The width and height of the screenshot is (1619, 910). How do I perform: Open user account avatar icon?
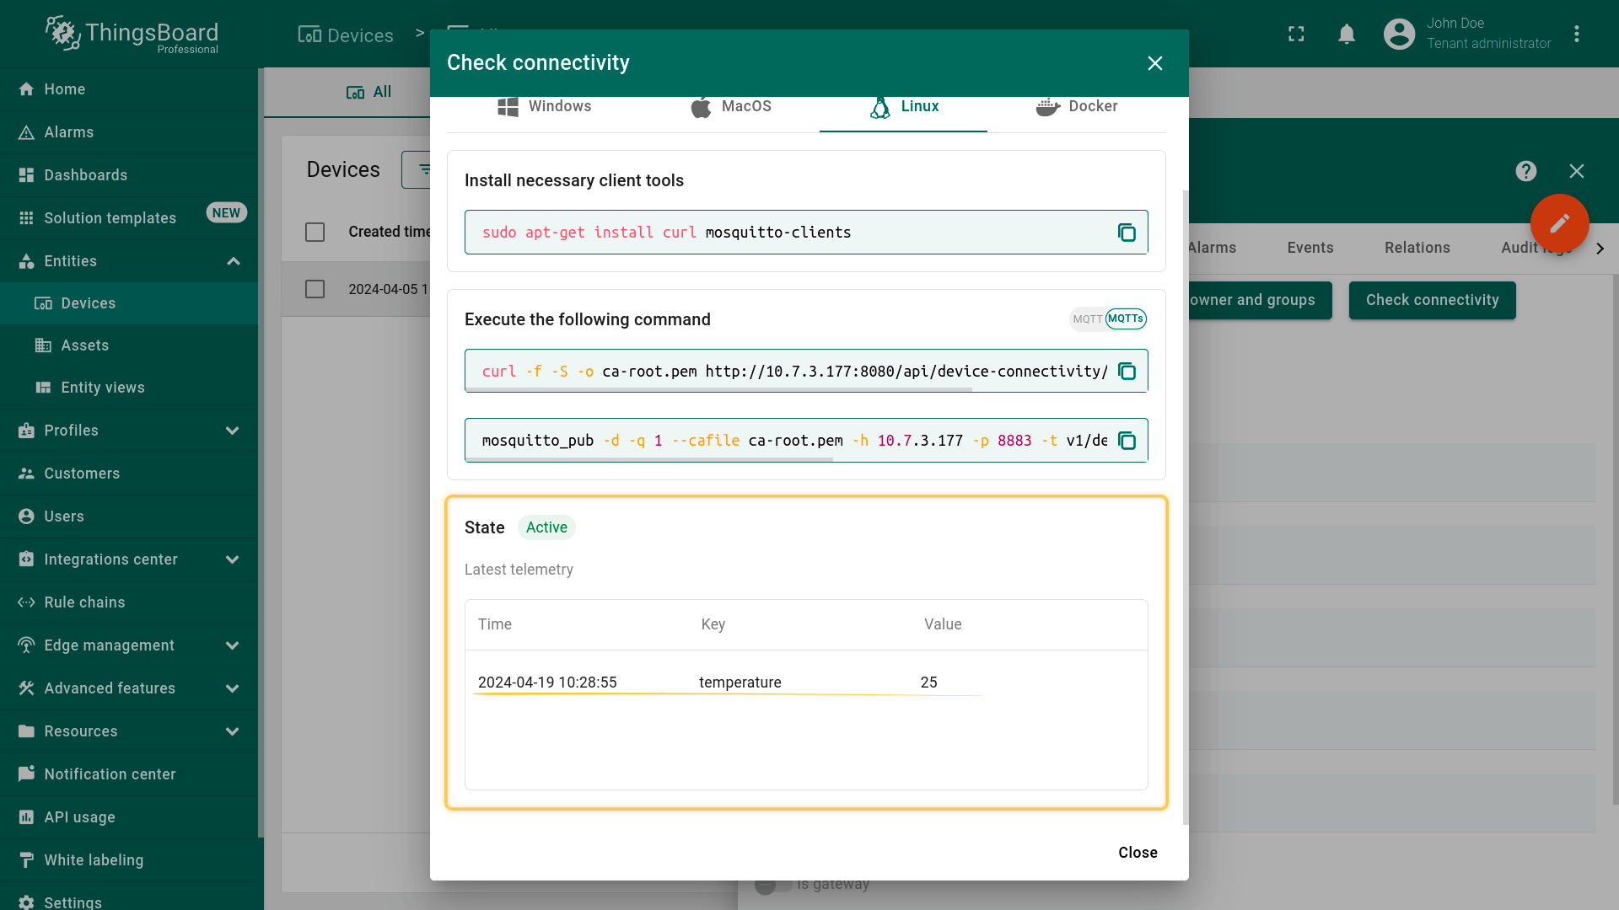coord(1399,34)
